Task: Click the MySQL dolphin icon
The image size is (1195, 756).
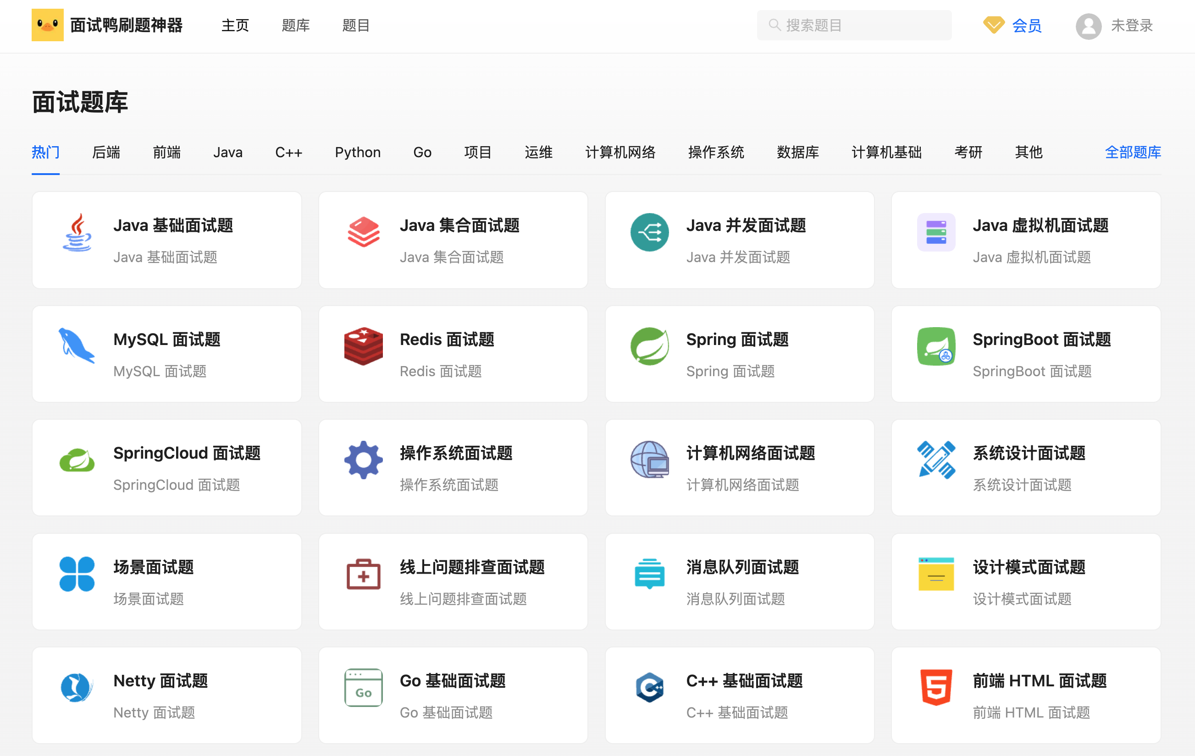Action: point(77,346)
